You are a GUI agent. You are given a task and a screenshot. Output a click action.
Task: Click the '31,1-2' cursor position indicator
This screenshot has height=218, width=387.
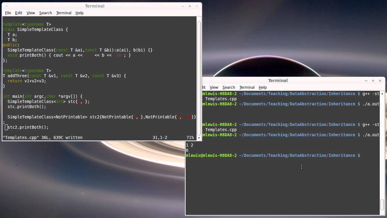click(160, 137)
